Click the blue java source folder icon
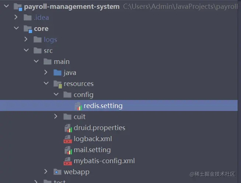The width and height of the screenshot is (241, 183). click(57, 73)
